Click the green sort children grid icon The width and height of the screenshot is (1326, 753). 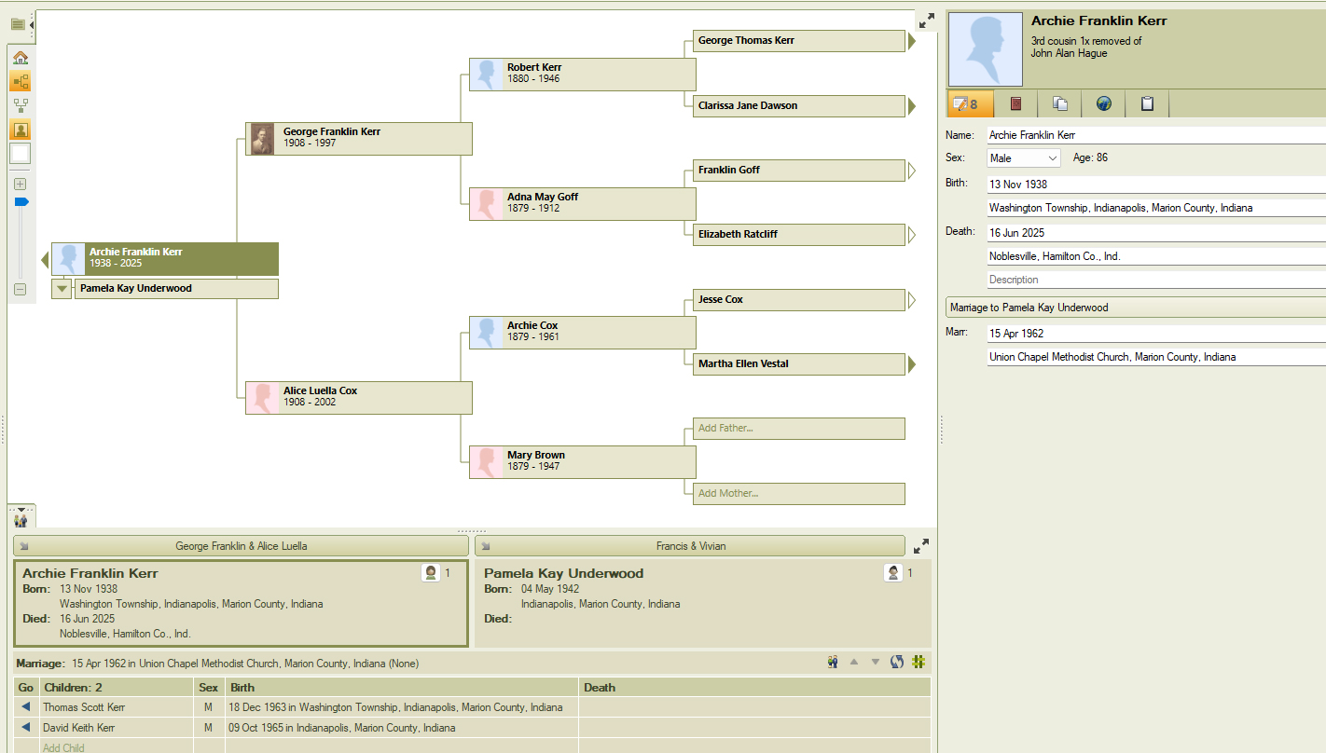(919, 662)
